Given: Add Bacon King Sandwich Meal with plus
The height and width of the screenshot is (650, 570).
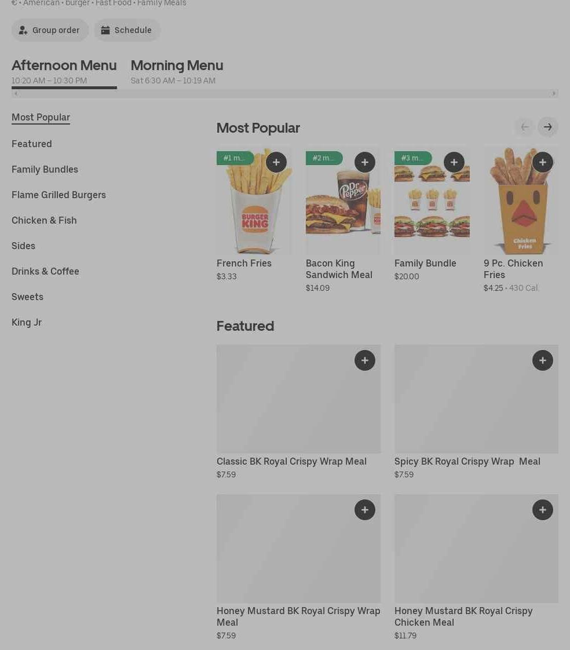Looking at the screenshot, I should [365, 162].
